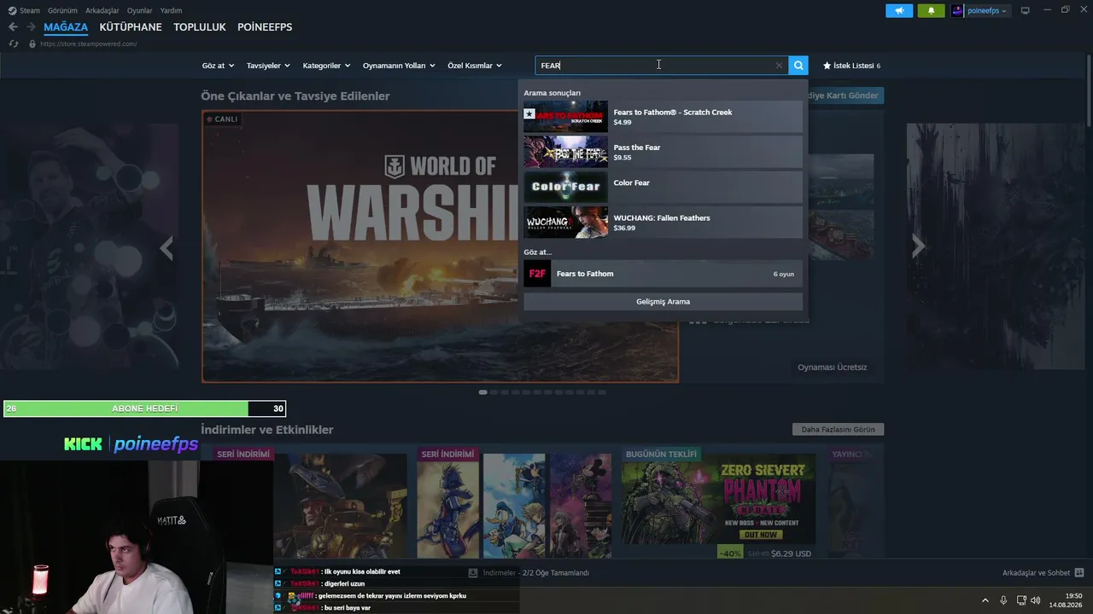The image size is (1093, 614).
Task: Click the store URL address text
Action: click(x=88, y=43)
